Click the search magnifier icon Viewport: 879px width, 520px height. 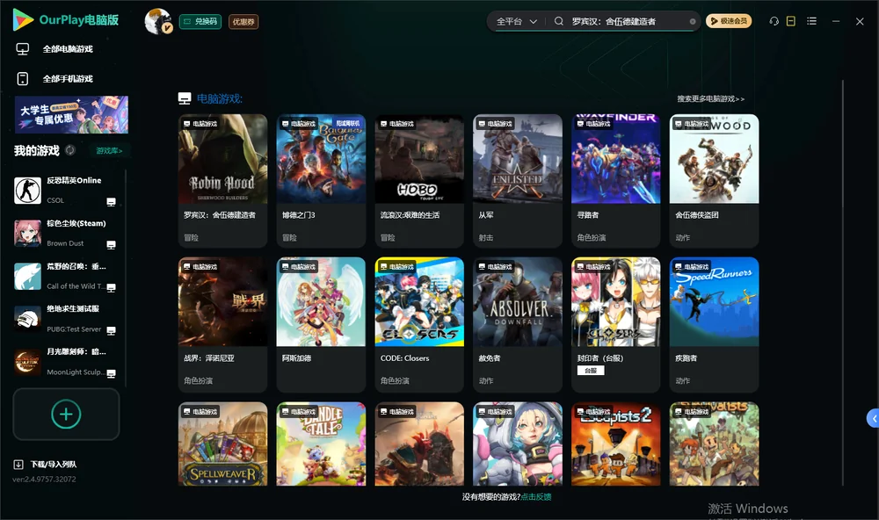tap(559, 21)
